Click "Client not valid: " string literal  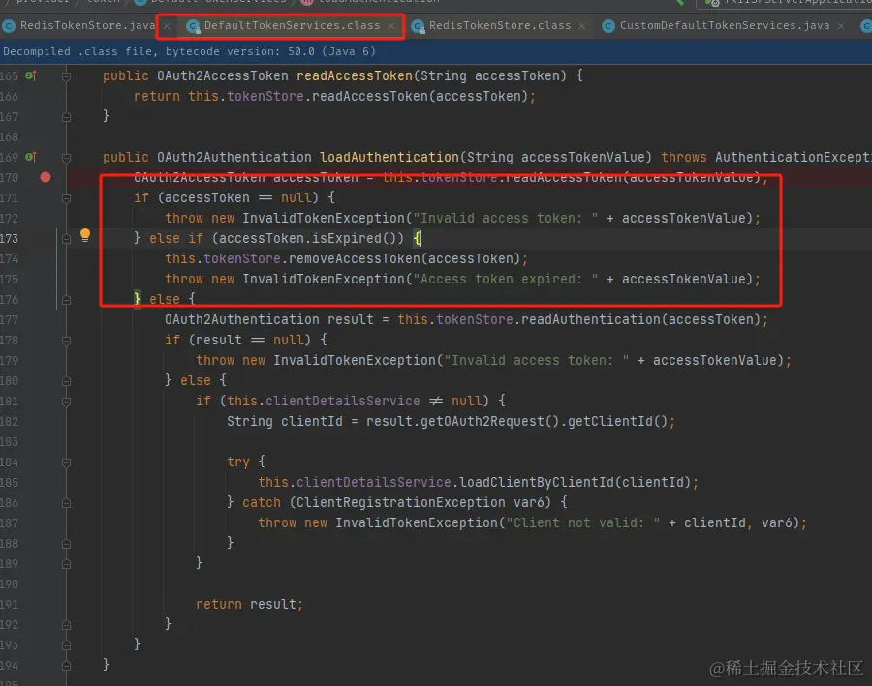(583, 522)
